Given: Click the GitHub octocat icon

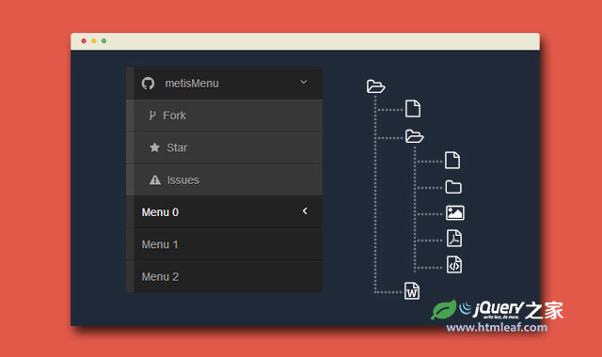Looking at the screenshot, I should (x=148, y=84).
